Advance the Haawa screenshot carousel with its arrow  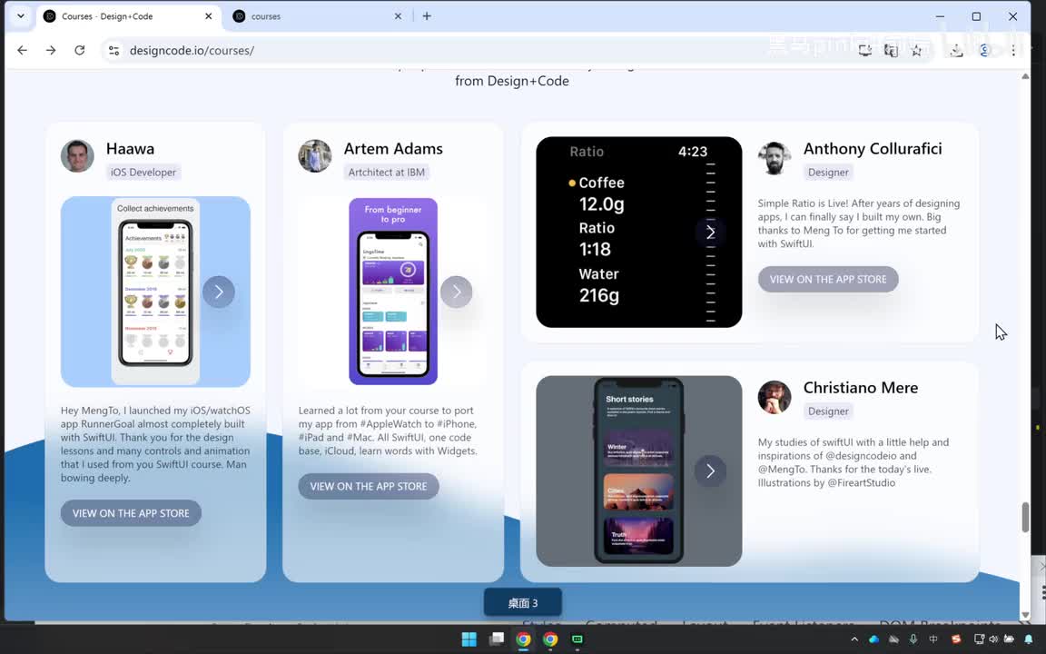[218, 292]
